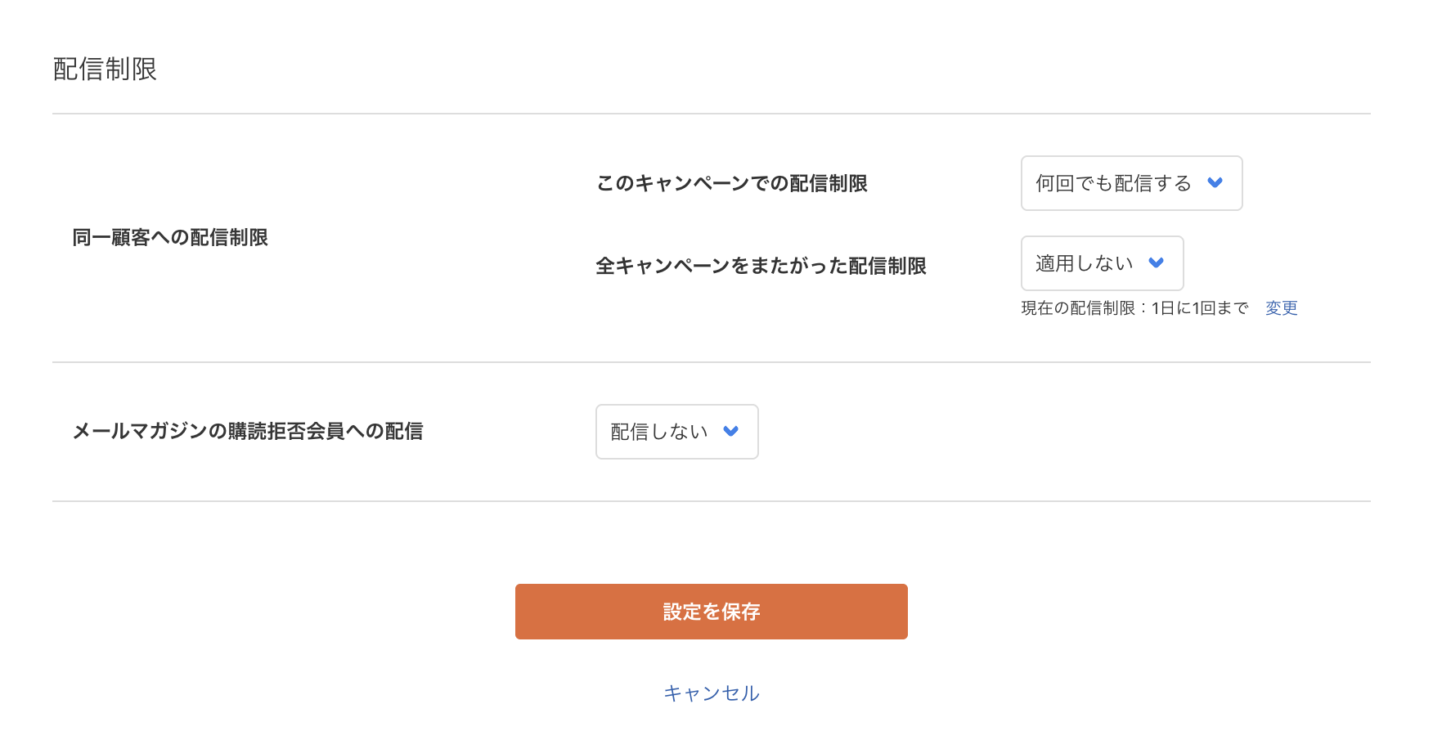Click the down-arrow icon for cross-campaign restriction

(x=1157, y=263)
